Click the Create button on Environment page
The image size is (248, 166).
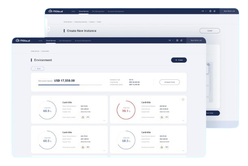(x=179, y=60)
